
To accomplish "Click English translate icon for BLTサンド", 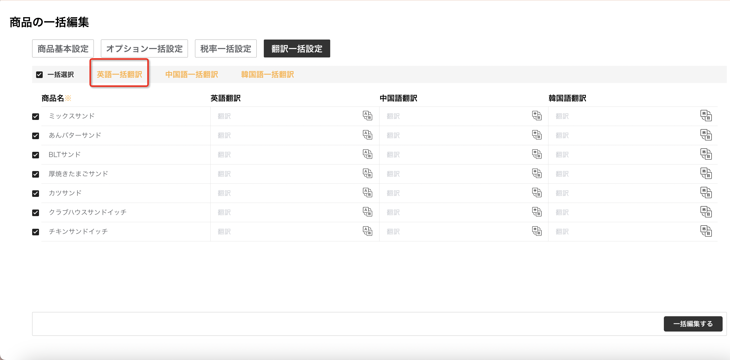I will pos(368,154).
